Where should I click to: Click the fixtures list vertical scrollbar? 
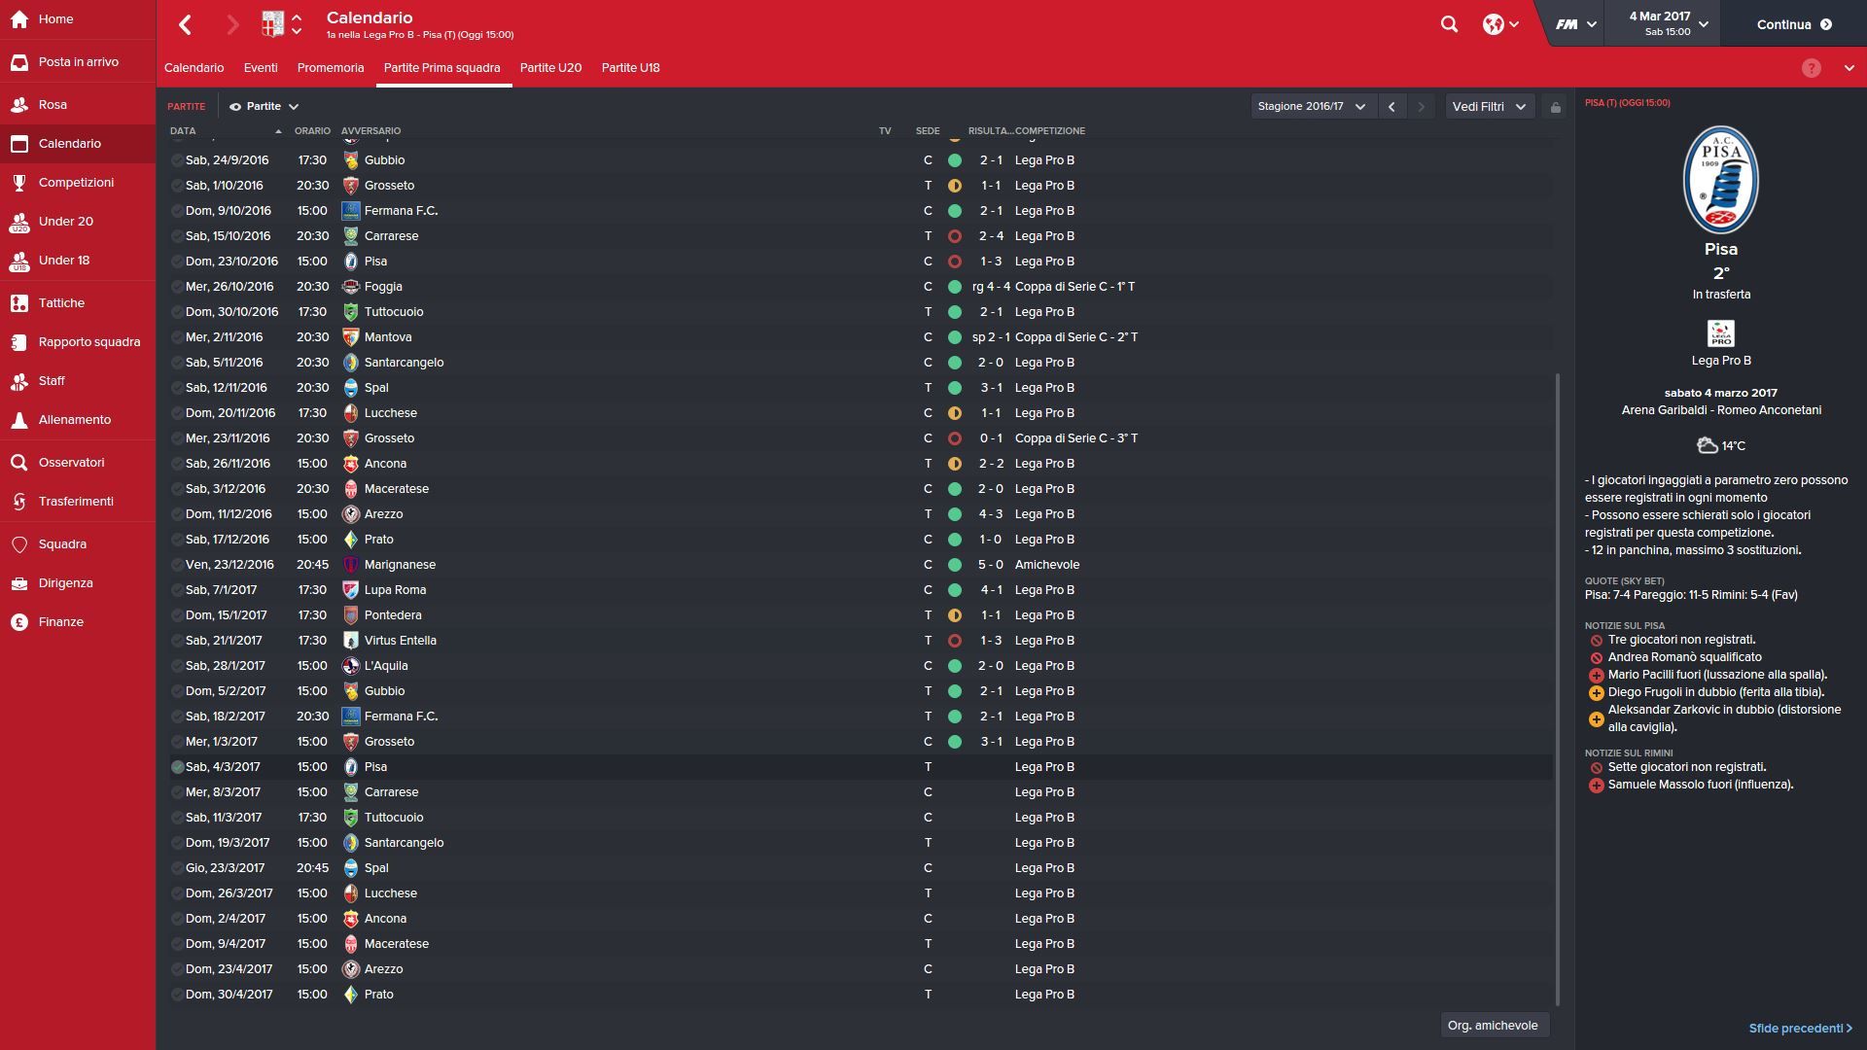[1558, 689]
